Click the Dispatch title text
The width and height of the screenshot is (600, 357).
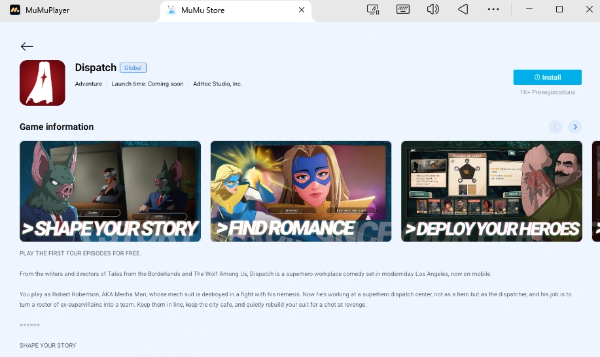point(96,68)
